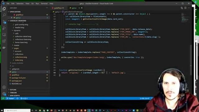The image size is (199, 112).
Task: Click getCollectionFirstImage in breadcrumb
Action: [73, 12]
